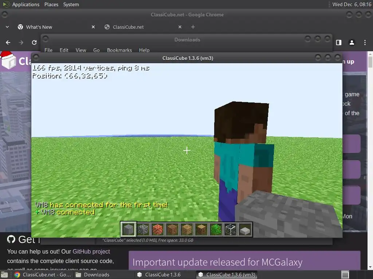The height and width of the screenshot is (279, 373).
Task: Select the wooden planks block in the hotbar
Action: click(x=187, y=230)
